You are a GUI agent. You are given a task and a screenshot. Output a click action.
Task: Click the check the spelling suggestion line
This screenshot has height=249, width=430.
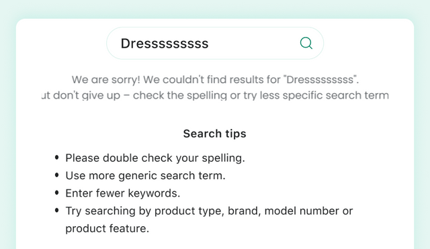point(215,95)
